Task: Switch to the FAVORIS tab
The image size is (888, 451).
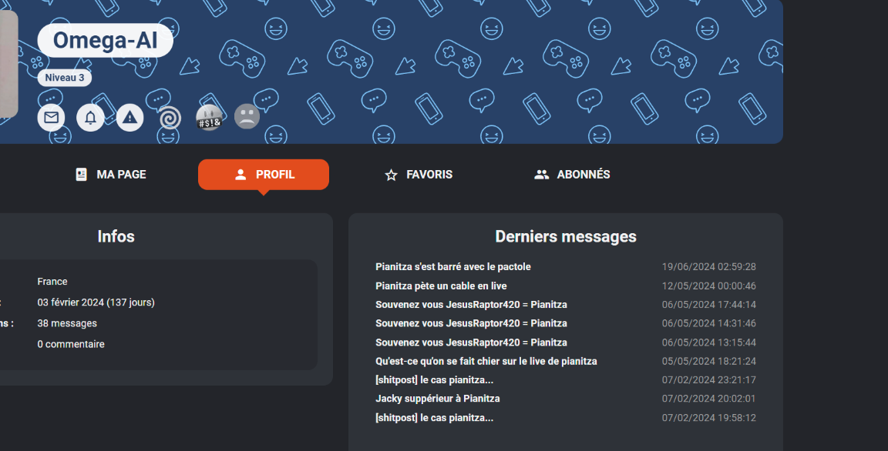Action: tap(419, 175)
